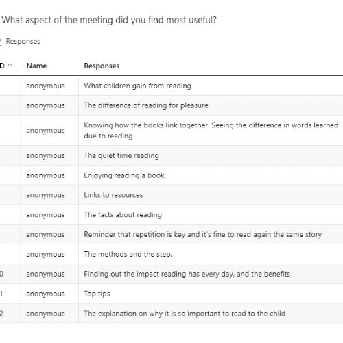The height and width of the screenshot is (343, 343).
Task: Click 'Finding out the impact reading' response
Action: coord(187,274)
